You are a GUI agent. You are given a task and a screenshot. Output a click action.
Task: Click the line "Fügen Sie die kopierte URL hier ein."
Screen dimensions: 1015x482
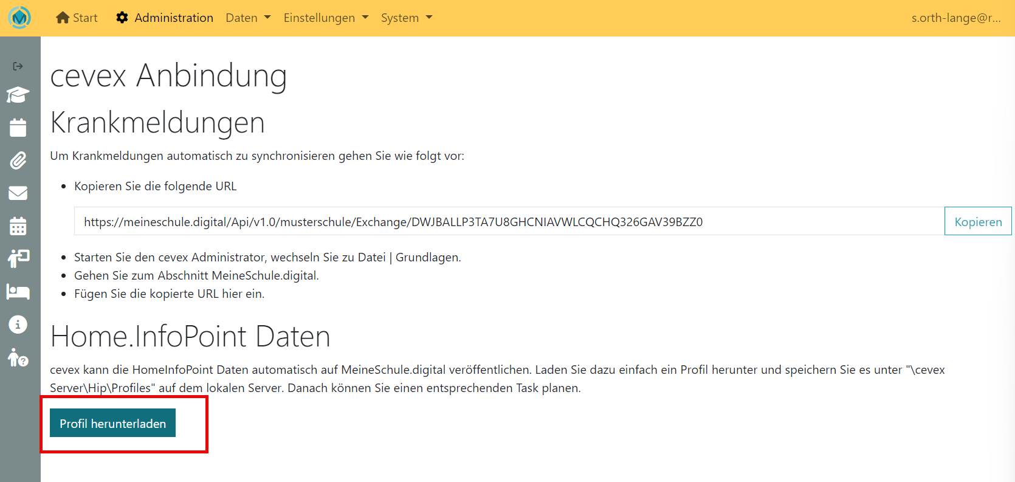pos(169,294)
